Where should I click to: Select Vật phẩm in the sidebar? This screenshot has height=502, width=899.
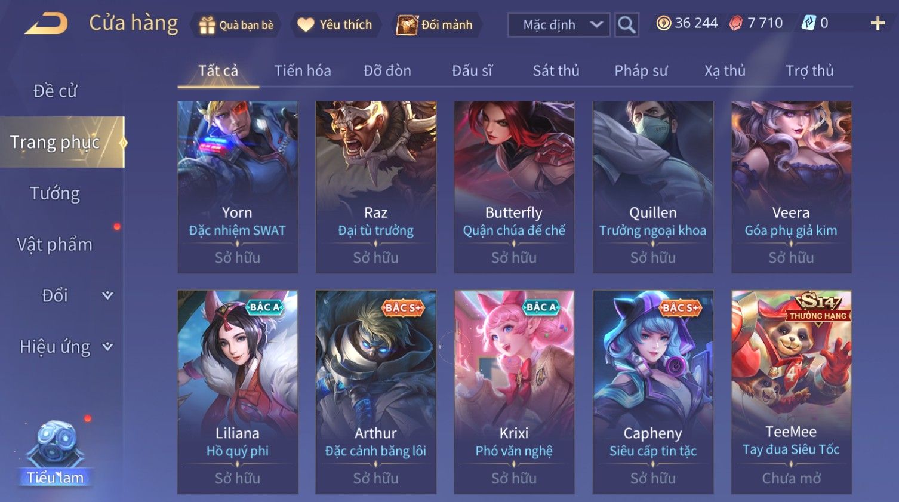coord(55,245)
